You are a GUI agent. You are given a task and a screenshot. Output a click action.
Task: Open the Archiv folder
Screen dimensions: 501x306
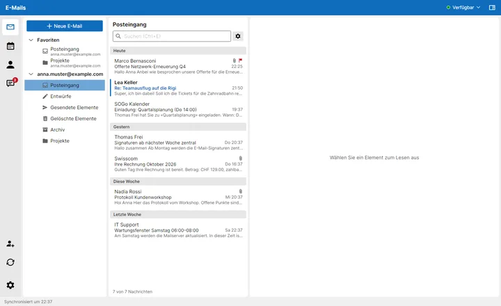(x=65, y=129)
